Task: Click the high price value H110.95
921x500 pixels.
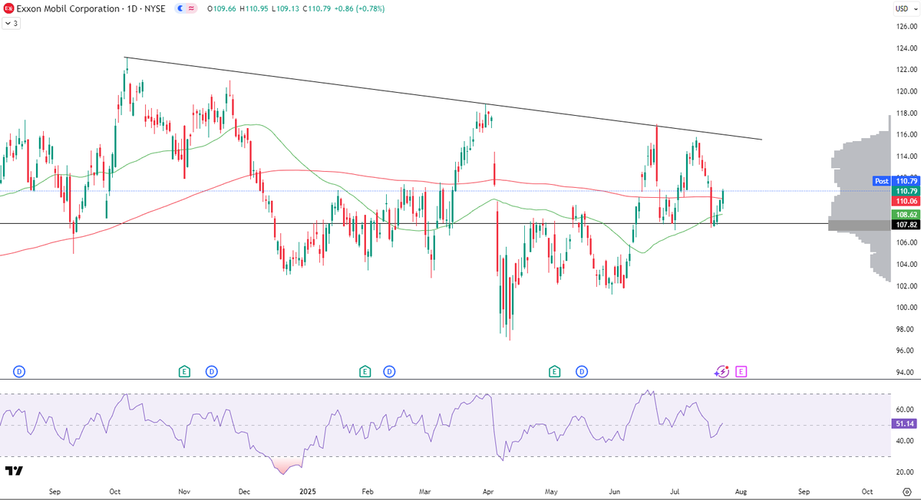Action: click(x=253, y=8)
